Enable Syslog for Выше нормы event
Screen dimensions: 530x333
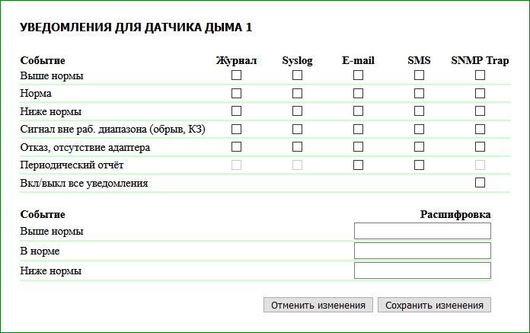[x=297, y=75]
